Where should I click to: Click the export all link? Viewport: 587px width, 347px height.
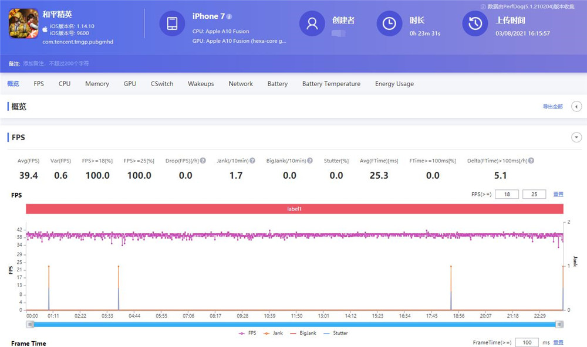click(552, 107)
